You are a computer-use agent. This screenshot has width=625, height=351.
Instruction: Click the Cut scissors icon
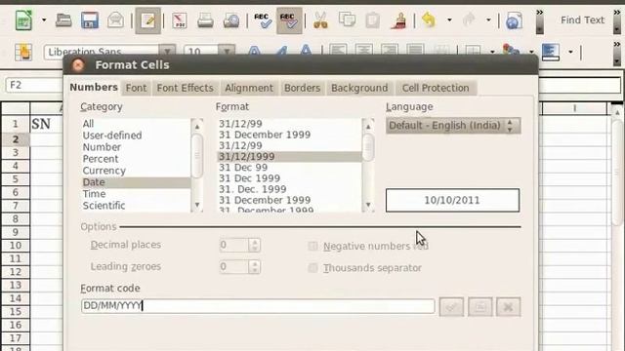(320, 19)
